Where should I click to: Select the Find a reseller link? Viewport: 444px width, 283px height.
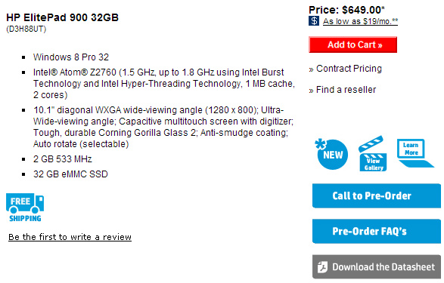346,90
